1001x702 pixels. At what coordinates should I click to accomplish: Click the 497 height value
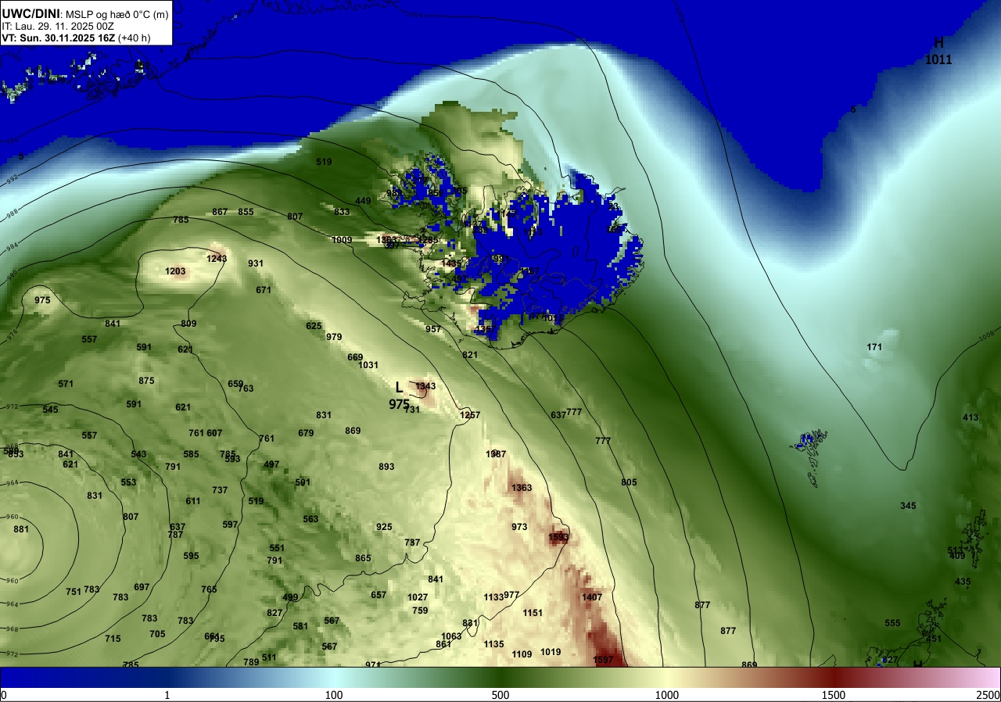[x=271, y=464]
